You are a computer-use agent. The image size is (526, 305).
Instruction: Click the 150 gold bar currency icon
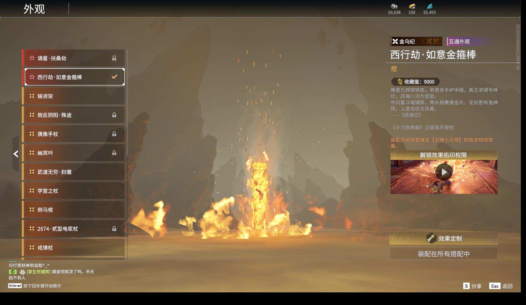[412, 6]
